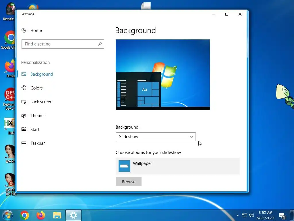Open the Action Center notification icon
The width and height of the screenshot is (294, 221).
tap(282, 216)
